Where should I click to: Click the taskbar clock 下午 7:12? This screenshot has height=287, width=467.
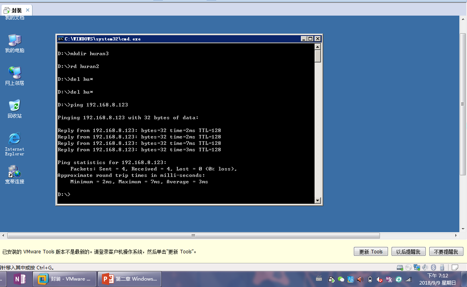point(438,276)
